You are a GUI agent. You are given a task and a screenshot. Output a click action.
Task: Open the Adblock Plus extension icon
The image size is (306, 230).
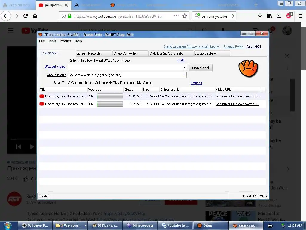click(289, 16)
